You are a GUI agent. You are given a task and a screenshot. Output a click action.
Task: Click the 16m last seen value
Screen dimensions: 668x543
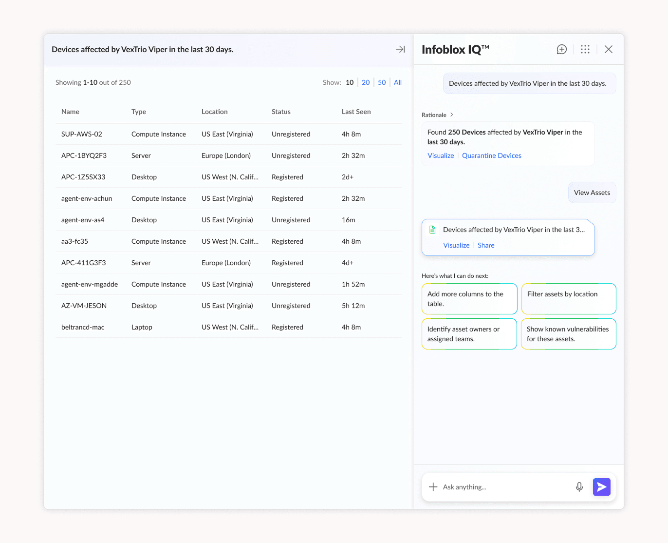click(x=349, y=220)
